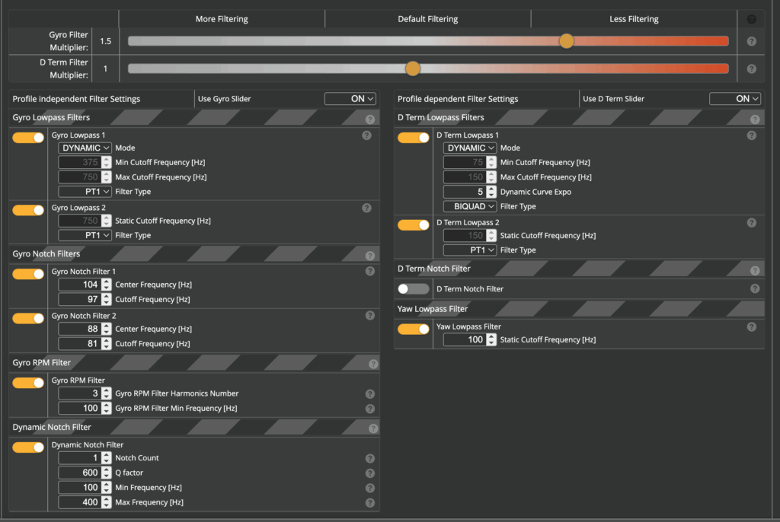Click help icon in Gyro RPM Filter header

click(373, 364)
